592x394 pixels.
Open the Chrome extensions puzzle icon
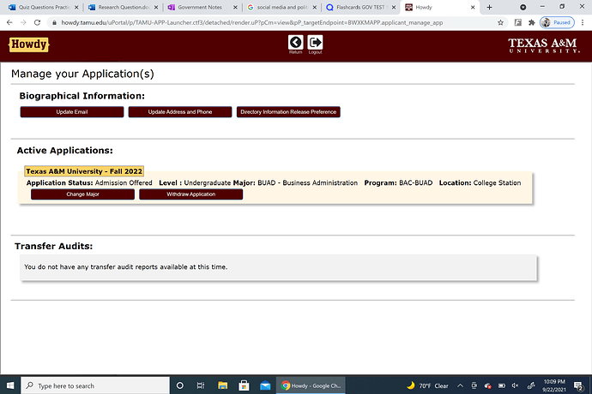[x=532, y=22]
